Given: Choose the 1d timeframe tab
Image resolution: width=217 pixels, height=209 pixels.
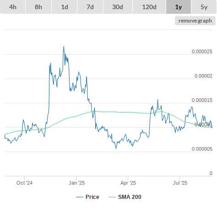Looking at the screenshot, I should pos(65,7).
